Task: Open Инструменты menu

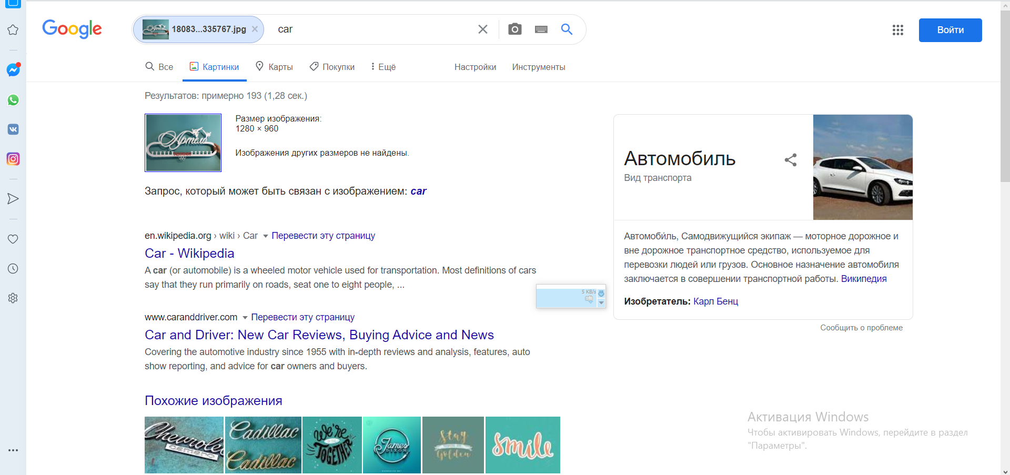Action: (539, 67)
